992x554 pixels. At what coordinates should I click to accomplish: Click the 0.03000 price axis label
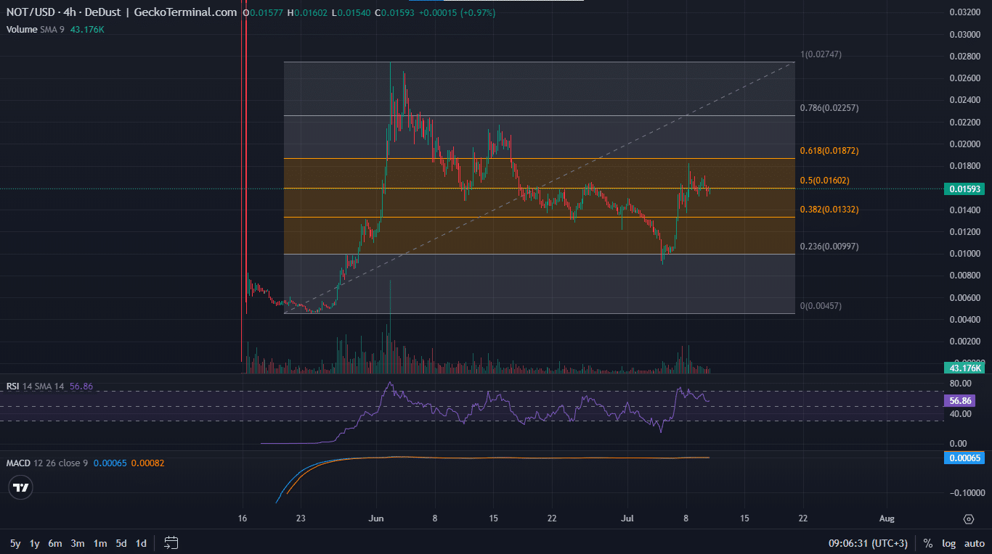tap(964, 34)
